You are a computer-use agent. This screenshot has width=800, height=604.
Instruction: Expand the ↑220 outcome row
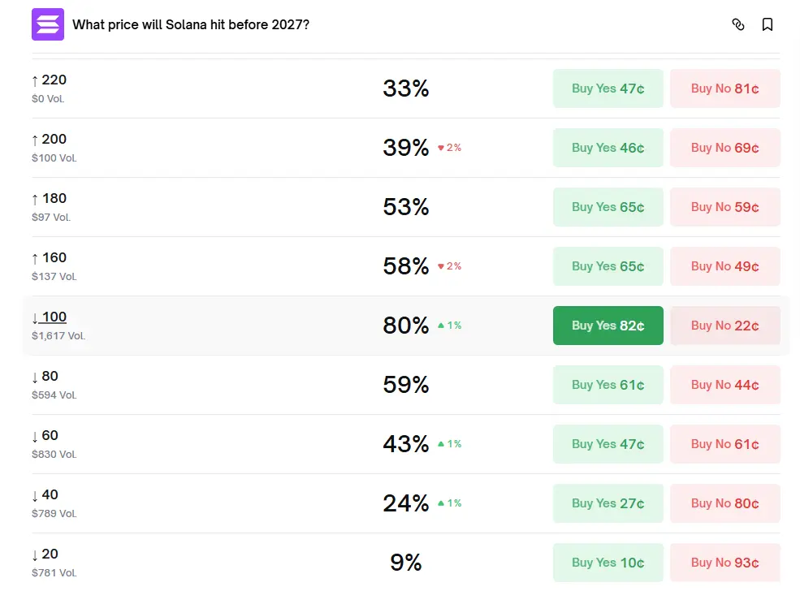pyautogui.click(x=203, y=88)
